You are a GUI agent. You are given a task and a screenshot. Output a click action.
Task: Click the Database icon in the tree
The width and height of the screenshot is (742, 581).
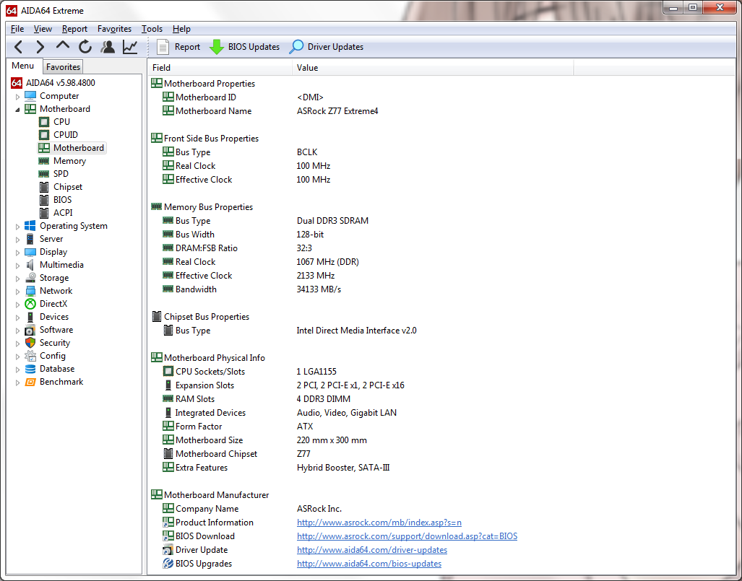[30, 369]
